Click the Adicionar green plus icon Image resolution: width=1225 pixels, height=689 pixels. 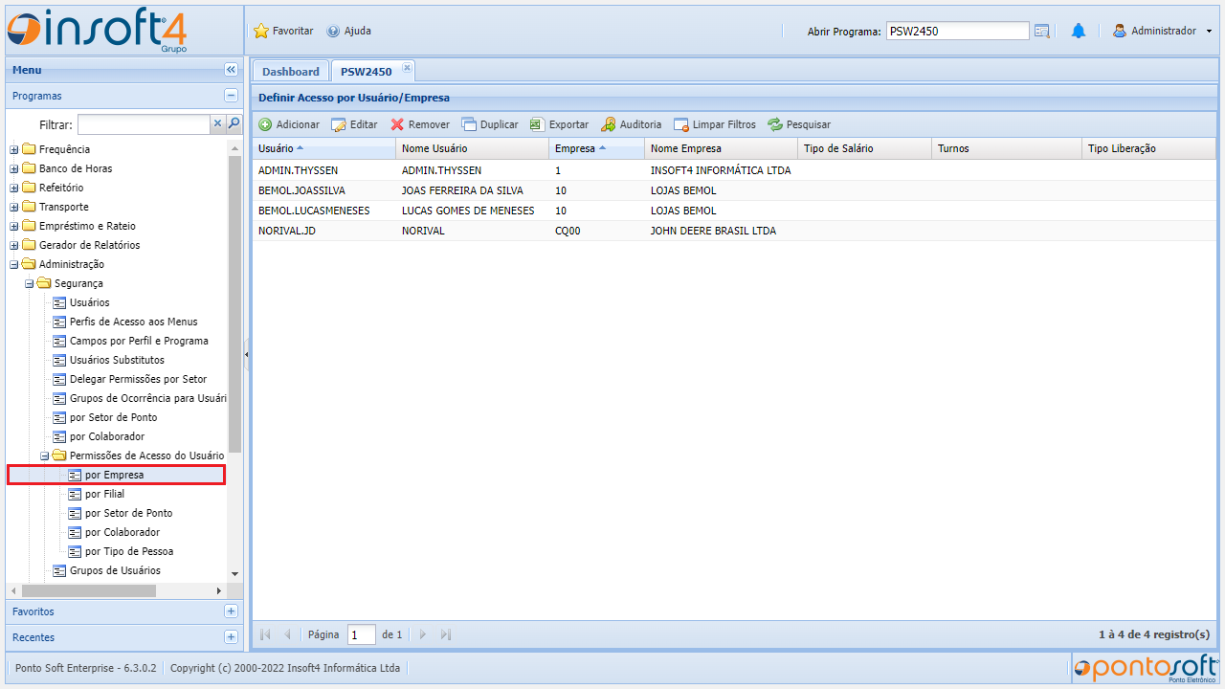tap(265, 124)
